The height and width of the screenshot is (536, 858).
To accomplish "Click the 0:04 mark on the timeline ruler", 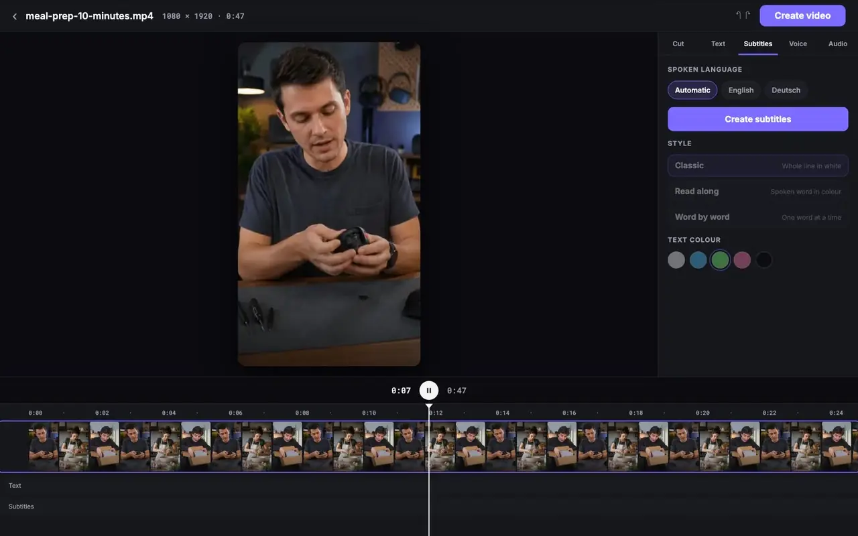I will pos(169,413).
